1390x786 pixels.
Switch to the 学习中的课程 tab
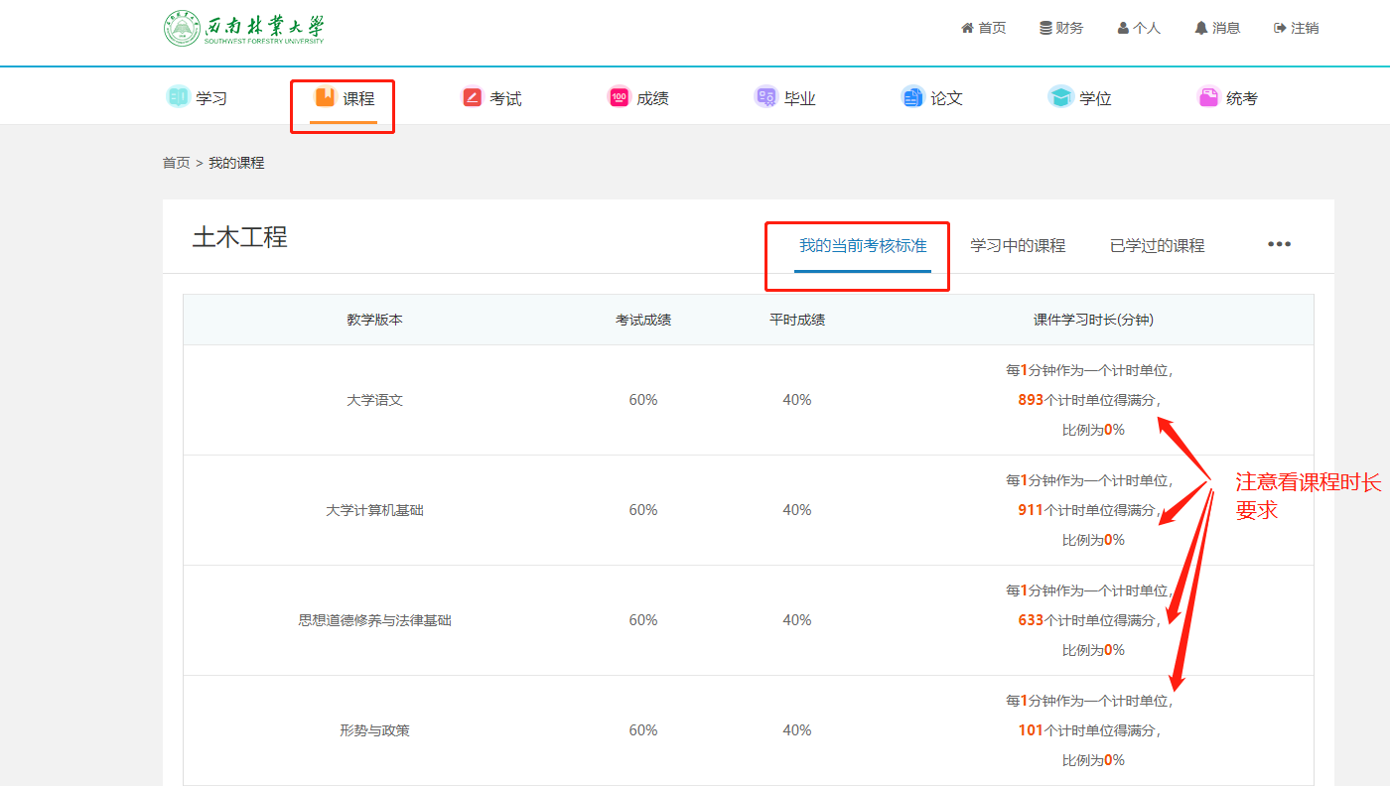click(1018, 245)
